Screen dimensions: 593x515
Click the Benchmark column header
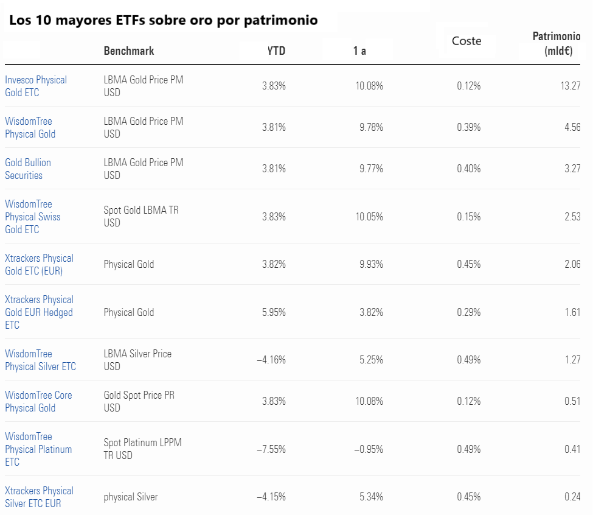pyautogui.click(x=129, y=51)
